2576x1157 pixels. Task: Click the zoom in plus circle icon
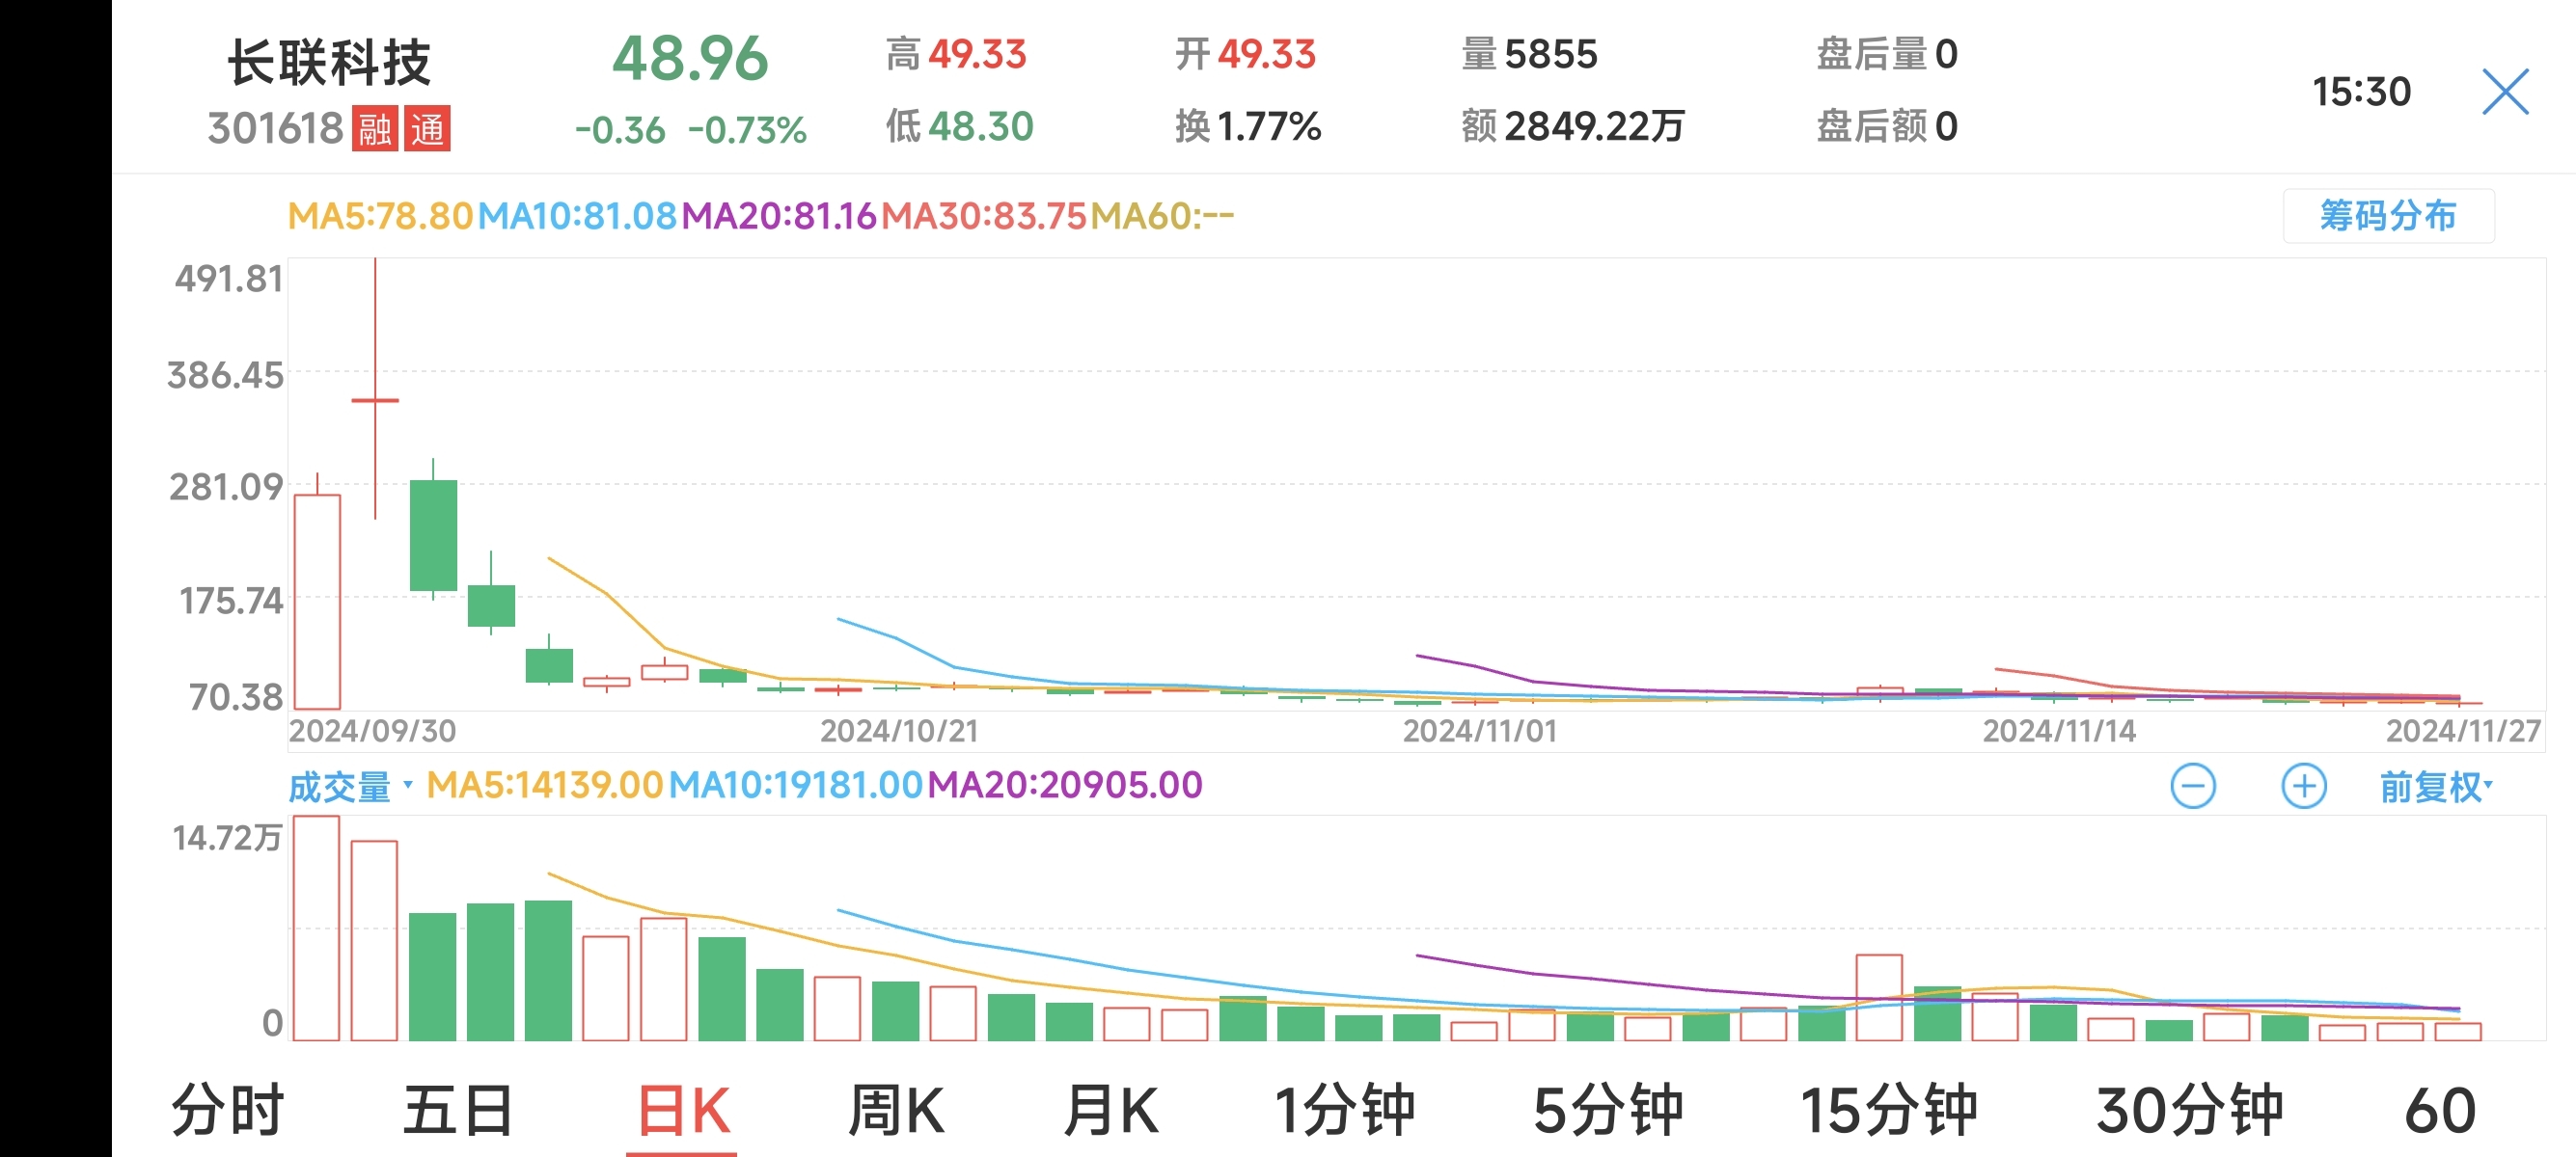pos(2303,787)
